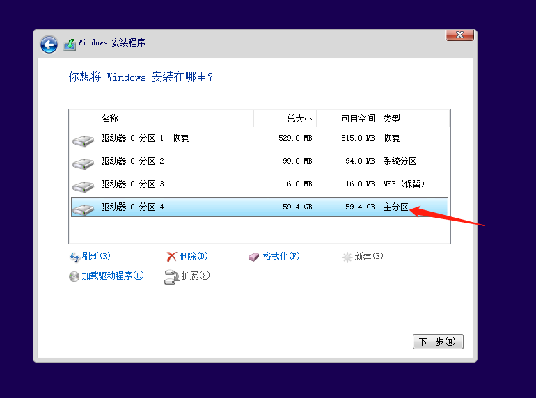
Task: Click the 94.0 MB free space cell
Action: (x=360, y=161)
